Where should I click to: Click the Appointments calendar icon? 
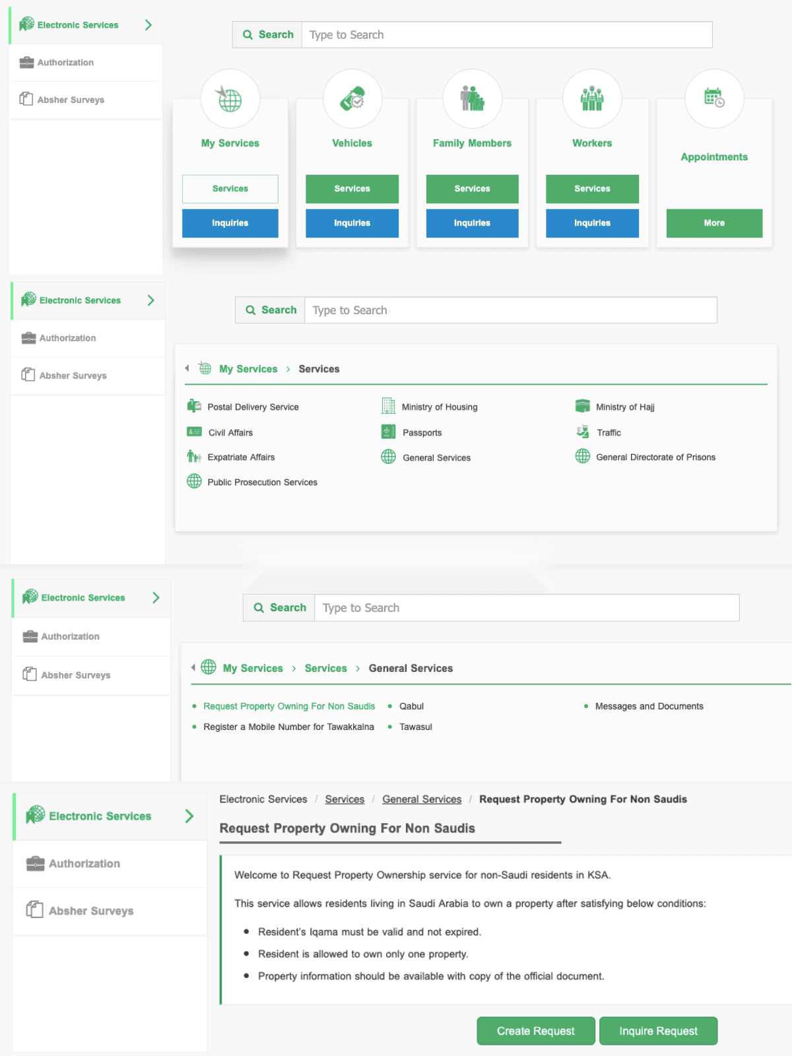pos(714,98)
